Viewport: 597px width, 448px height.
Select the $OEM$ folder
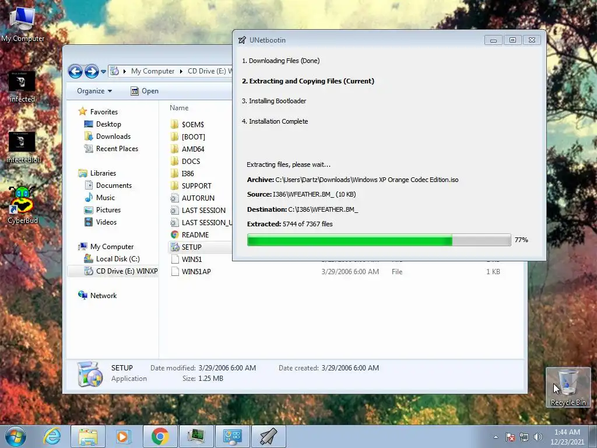pos(187,125)
